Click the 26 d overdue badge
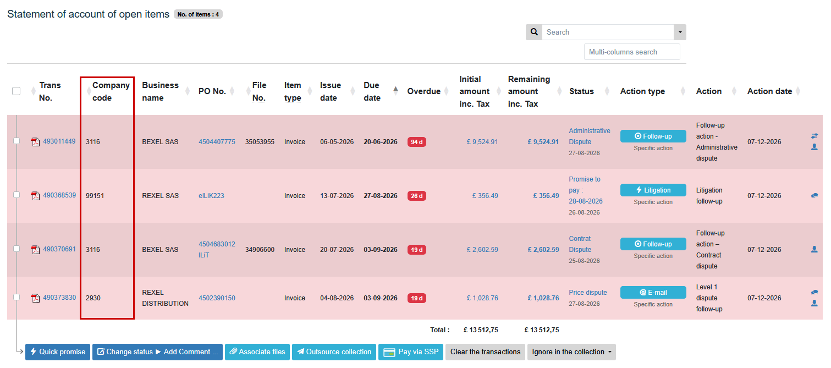 [417, 196]
